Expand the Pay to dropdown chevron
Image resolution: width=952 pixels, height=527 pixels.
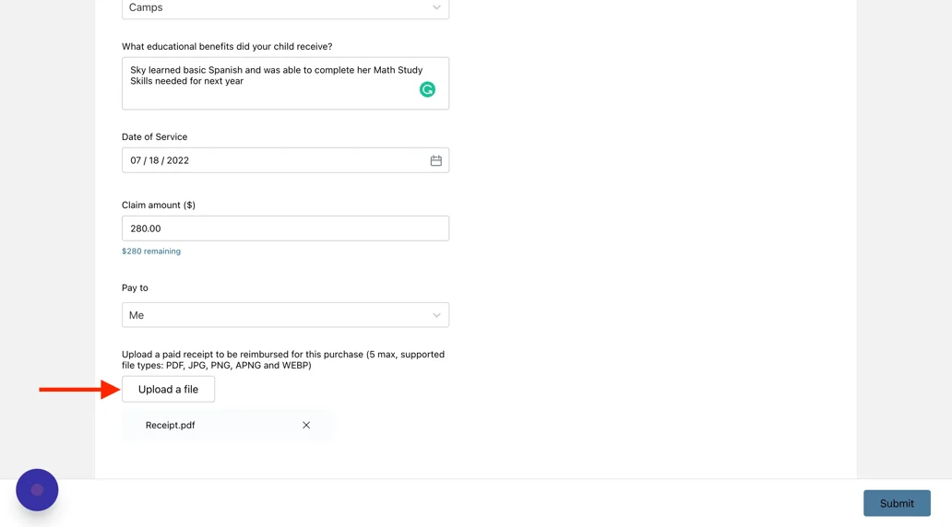[x=436, y=315]
